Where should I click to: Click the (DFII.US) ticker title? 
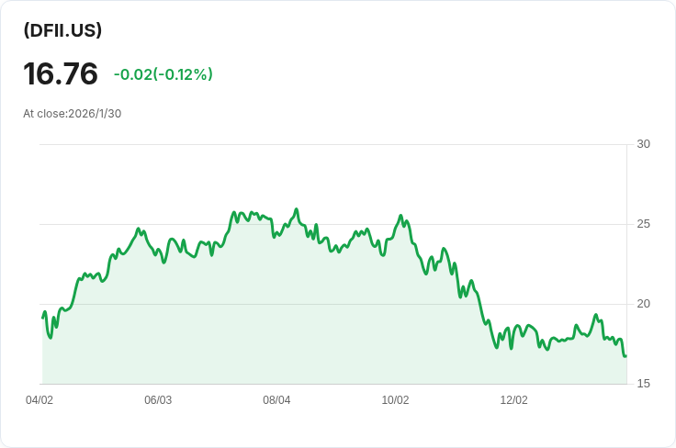(x=62, y=30)
